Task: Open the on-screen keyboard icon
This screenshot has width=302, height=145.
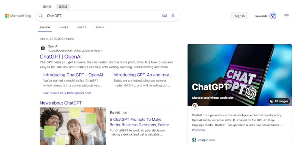Action: 165,16
